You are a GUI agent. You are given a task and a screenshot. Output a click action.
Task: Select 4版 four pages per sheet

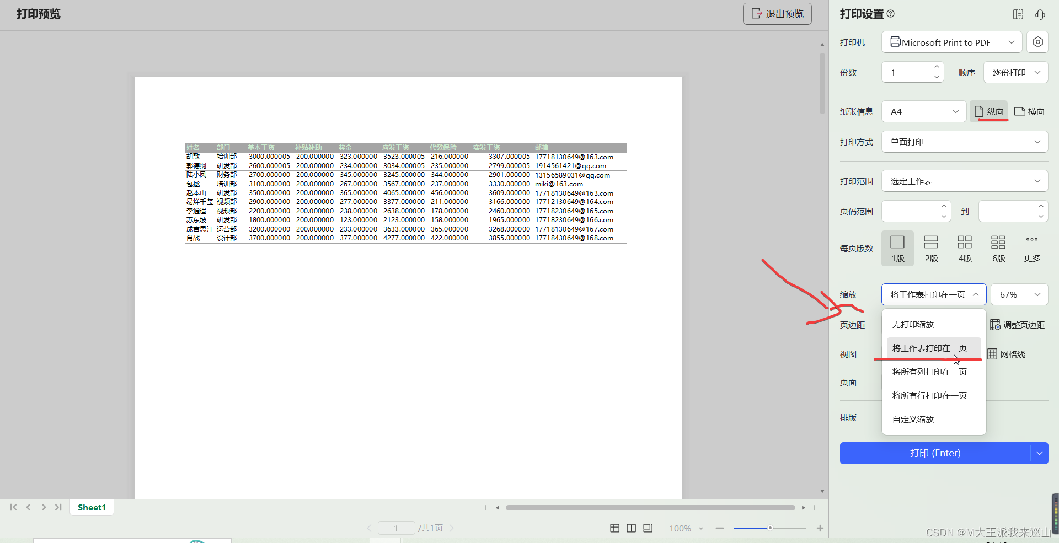965,248
